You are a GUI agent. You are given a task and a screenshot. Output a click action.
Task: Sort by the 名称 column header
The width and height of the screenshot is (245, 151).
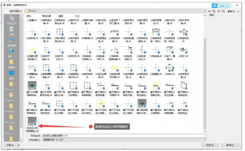pyautogui.click(x=29, y=16)
